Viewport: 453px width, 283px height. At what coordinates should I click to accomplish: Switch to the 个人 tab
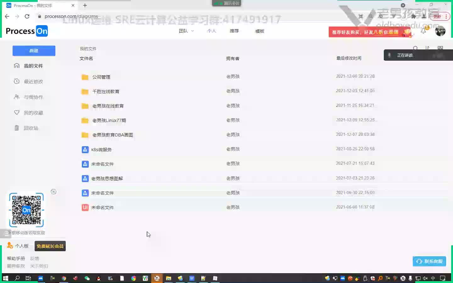(211, 31)
